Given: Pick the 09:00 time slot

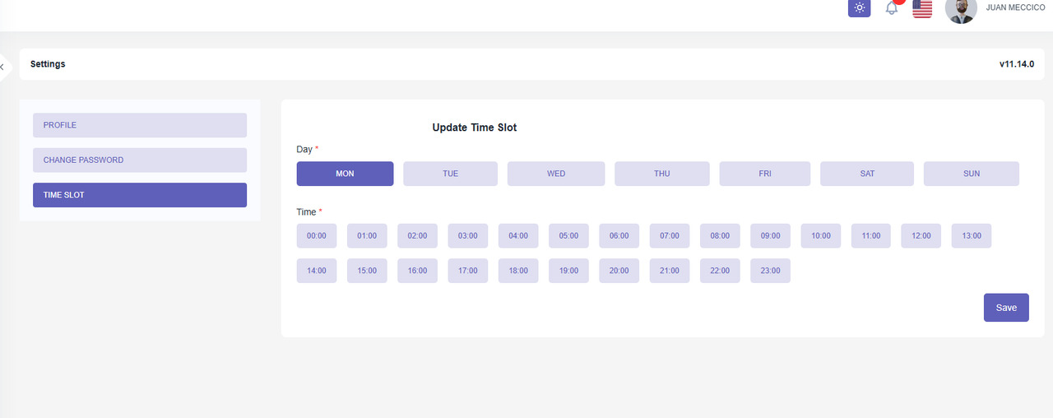Looking at the screenshot, I should [771, 236].
